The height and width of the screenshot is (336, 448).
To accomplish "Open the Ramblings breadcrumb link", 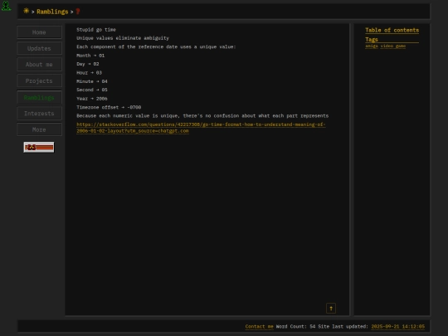I will tap(52, 12).
